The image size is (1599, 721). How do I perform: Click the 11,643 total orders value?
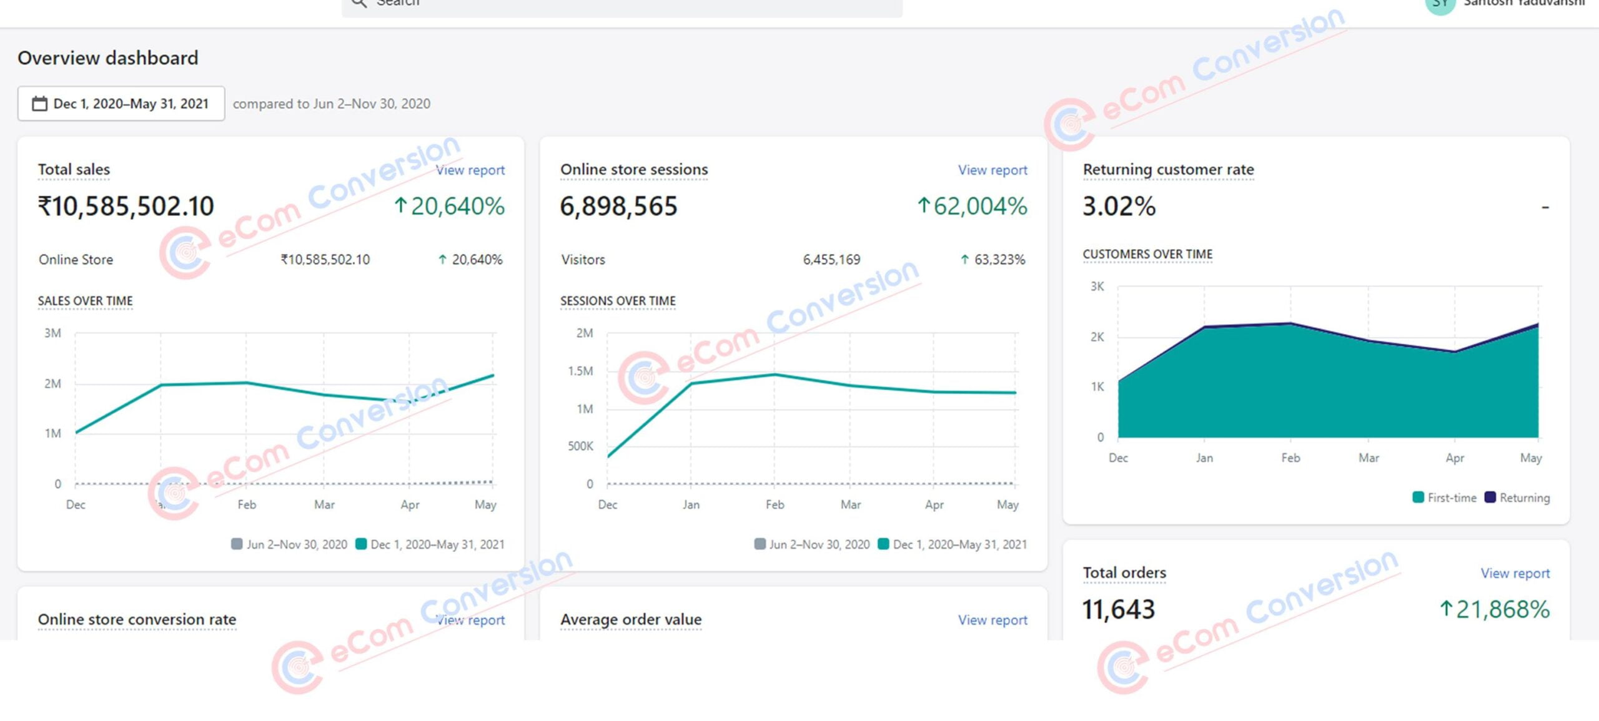[x=1118, y=609]
